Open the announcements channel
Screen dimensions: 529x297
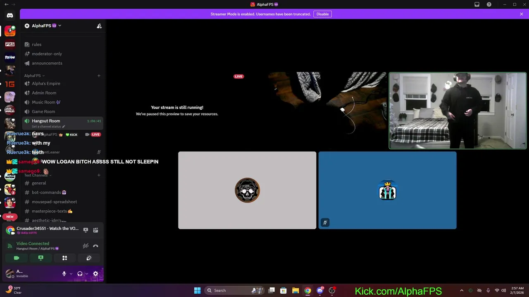point(47,63)
